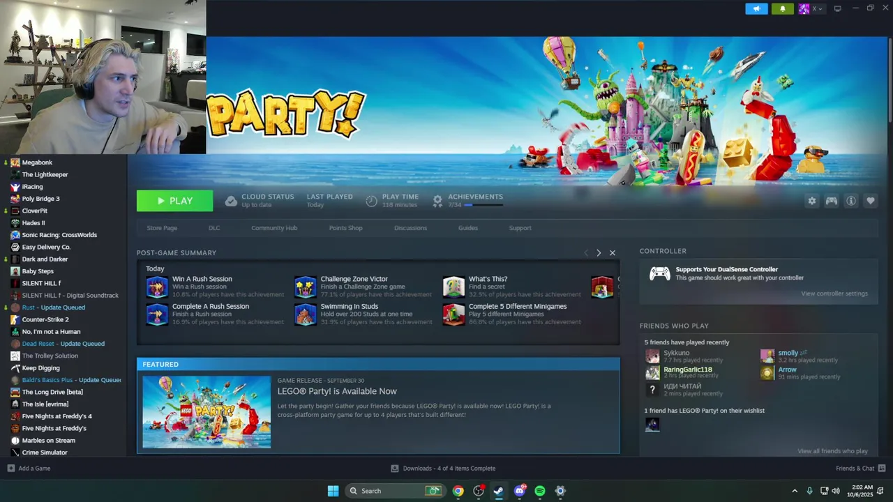Select Dead Reset - Update Queued entry
This screenshot has width=893, height=502.
click(x=63, y=344)
